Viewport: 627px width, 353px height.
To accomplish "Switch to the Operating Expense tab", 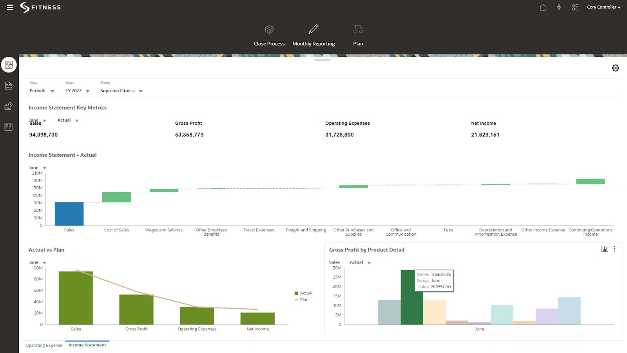I will (43, 345).
